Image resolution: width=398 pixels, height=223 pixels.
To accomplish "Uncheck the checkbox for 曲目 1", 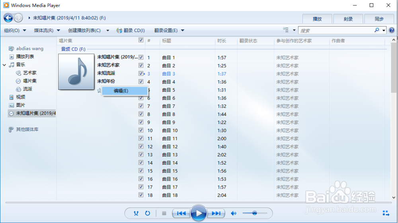I will coord(141,57).
